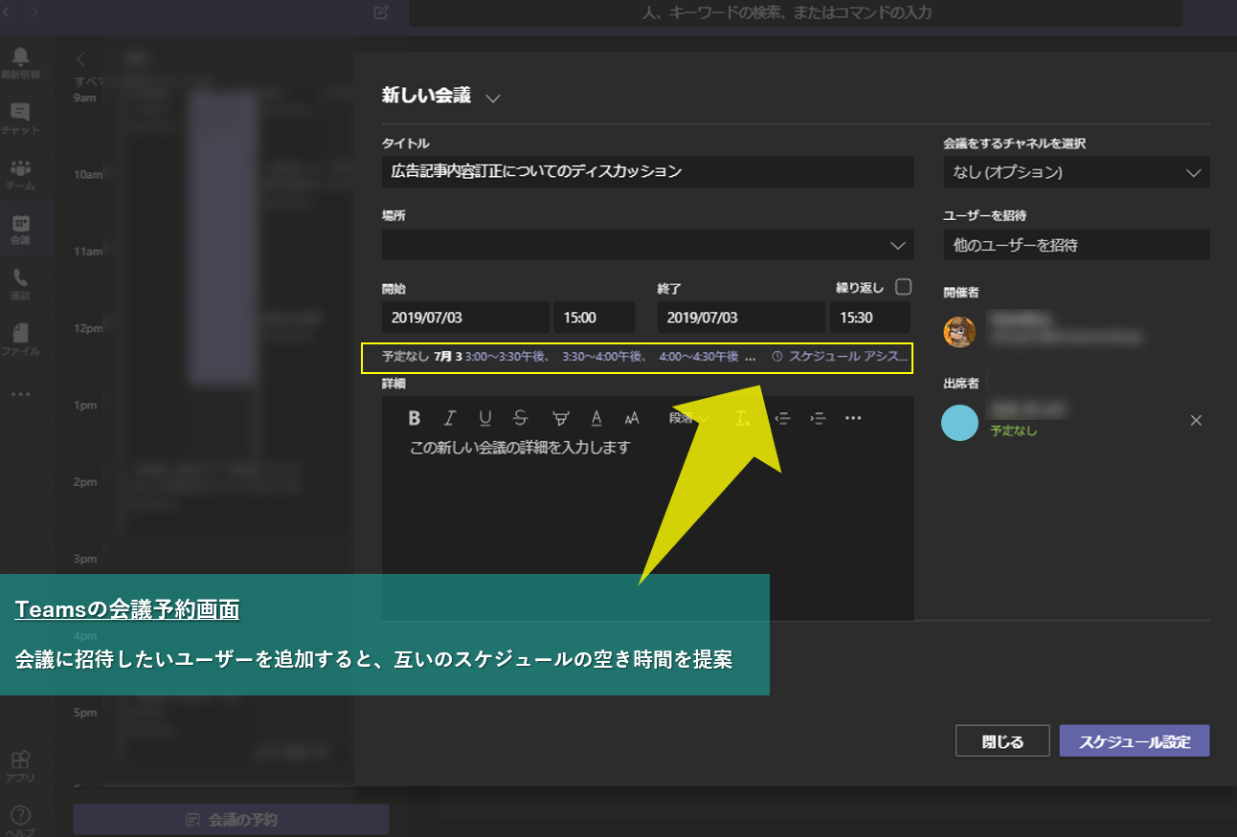
Task: Clear all formatting in details editor
Action: [743, 418]
